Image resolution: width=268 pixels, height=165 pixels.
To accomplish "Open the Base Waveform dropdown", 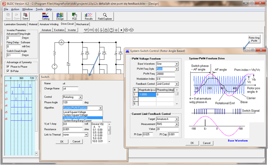I will coord(176,64).
